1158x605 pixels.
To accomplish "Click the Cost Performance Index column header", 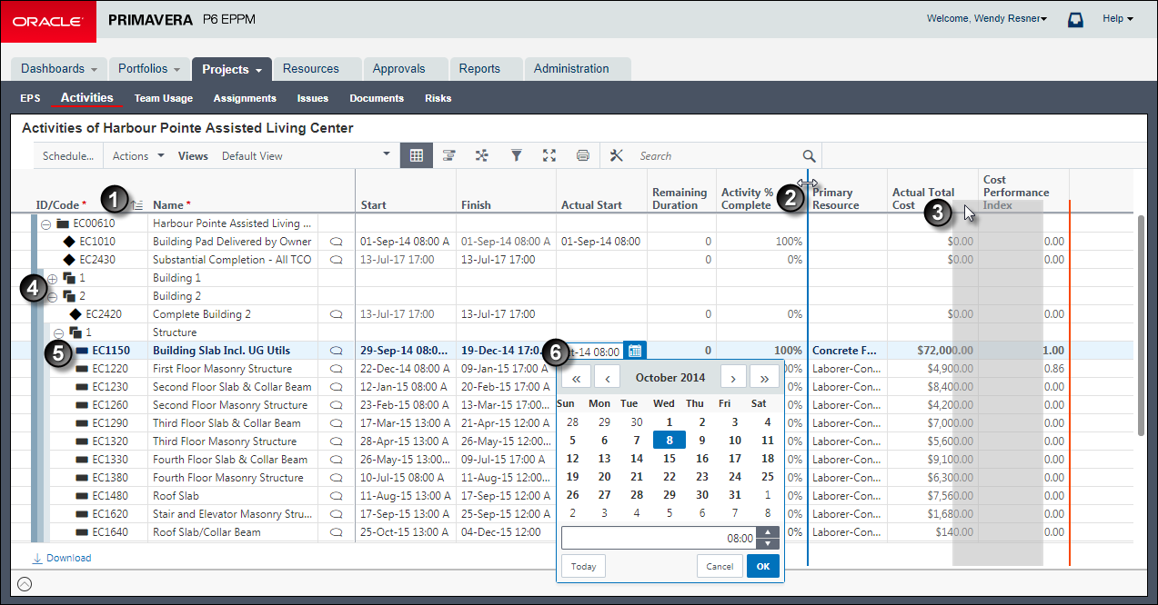I will click(x=1023, y=193).
